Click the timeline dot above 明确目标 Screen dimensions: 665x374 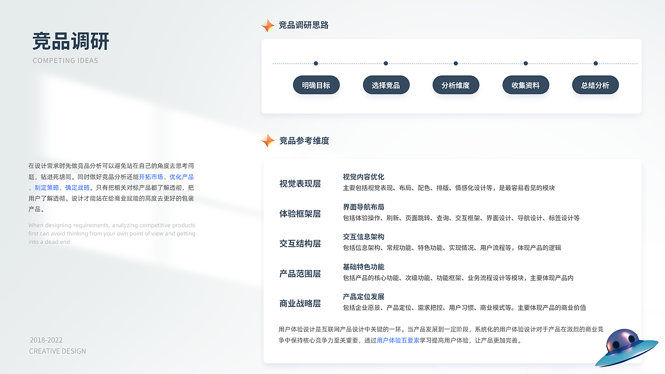[x=315, y=63]
